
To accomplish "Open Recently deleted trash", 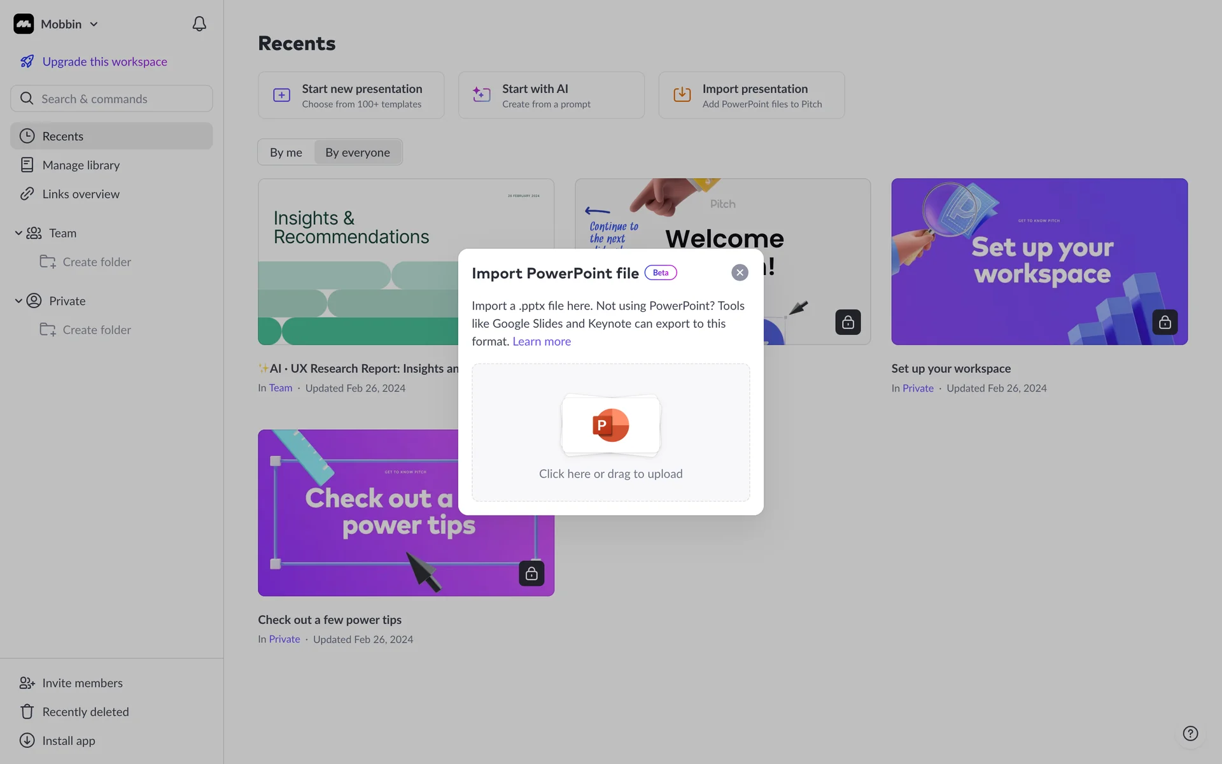I will (85, 712).
